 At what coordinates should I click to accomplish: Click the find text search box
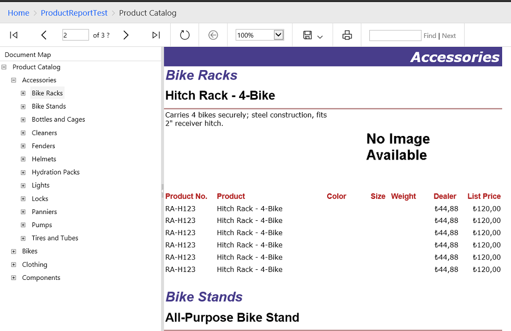(x=395, y=35)
